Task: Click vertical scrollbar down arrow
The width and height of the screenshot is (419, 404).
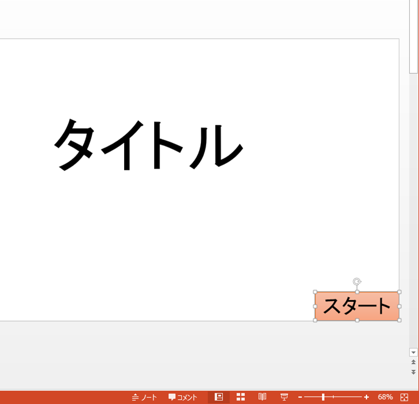Action: point(413,353)
